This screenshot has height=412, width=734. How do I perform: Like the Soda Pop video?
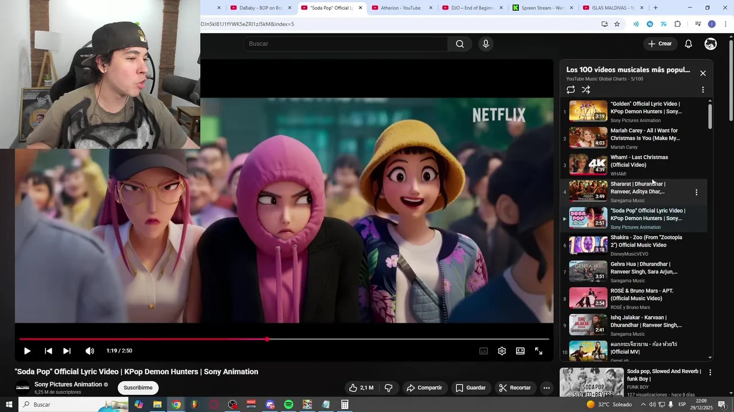click(x=361, y=388)
